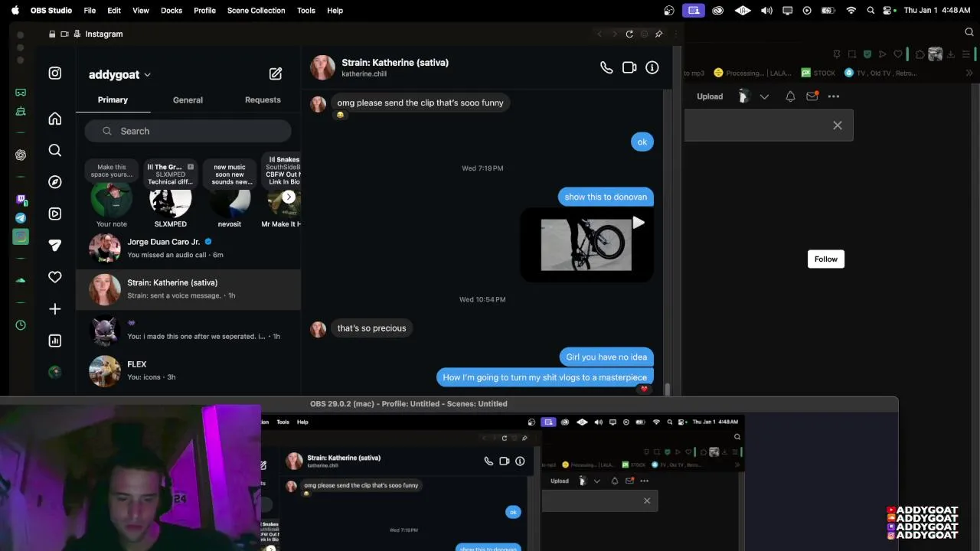Viewport: 980px width, 551px height.
Task: Play the BMX video clip
Action: pyautogui.click(x=638, y=223)
